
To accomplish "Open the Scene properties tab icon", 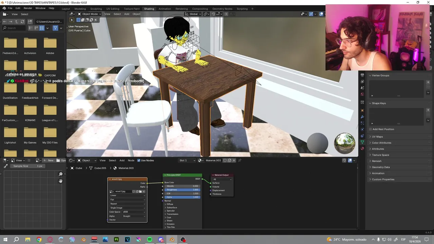I will [362, 88].
